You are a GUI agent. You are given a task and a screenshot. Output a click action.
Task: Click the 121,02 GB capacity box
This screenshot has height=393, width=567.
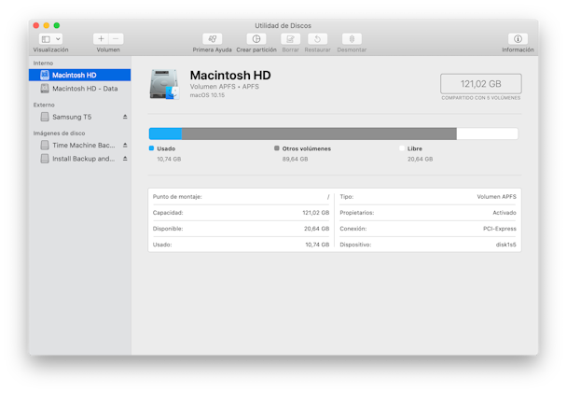click(x=480, y=84)
